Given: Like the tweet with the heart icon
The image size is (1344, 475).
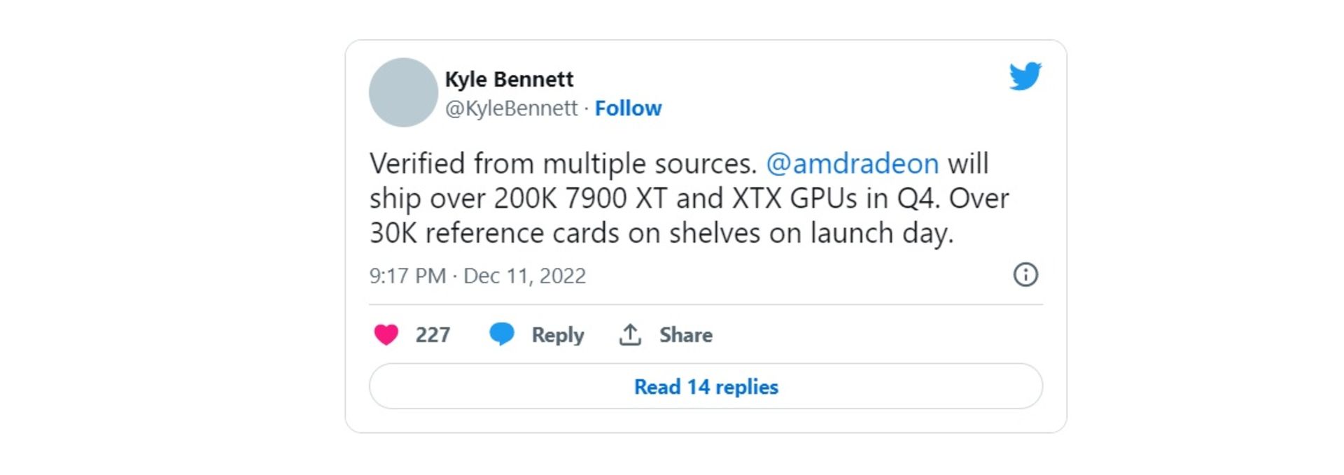Looking at the screenshot, I should click(386, 335).
